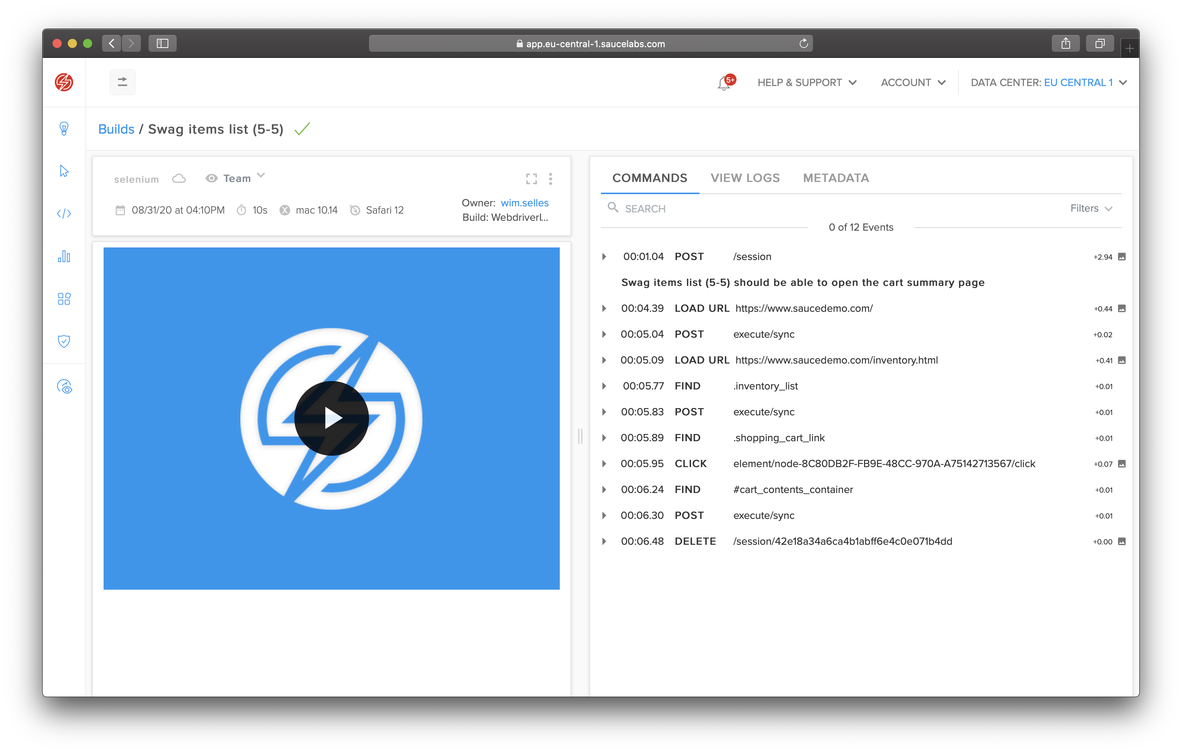Play the test recording video
This screenshot has width=1182, height=753.
[331, 418]
